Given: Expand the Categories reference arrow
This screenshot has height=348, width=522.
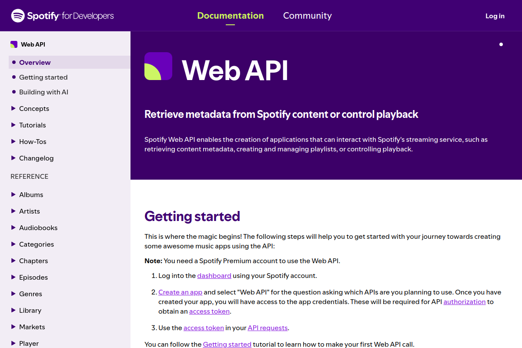Looking at the screenshot, I should 13,244.
